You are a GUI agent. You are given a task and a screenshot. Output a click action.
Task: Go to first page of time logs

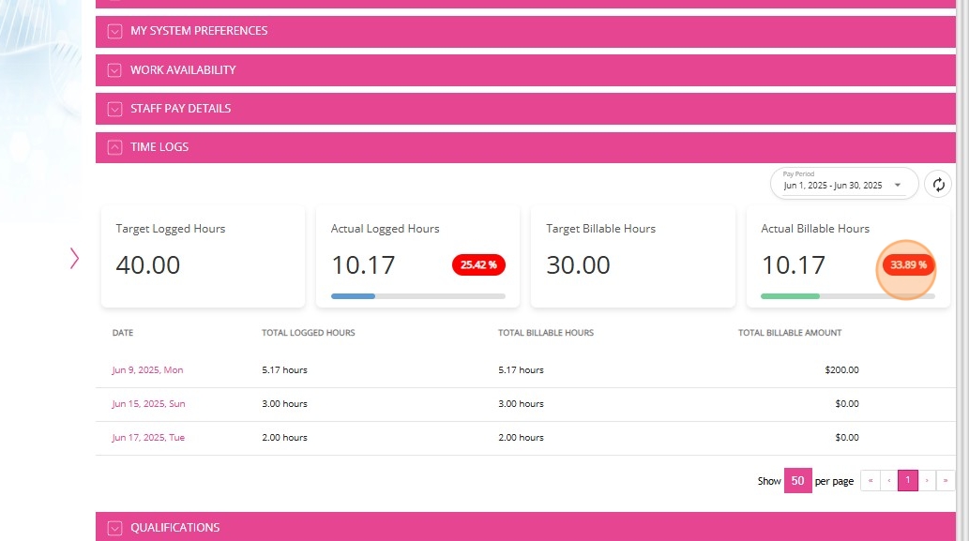tap(871, 480)
